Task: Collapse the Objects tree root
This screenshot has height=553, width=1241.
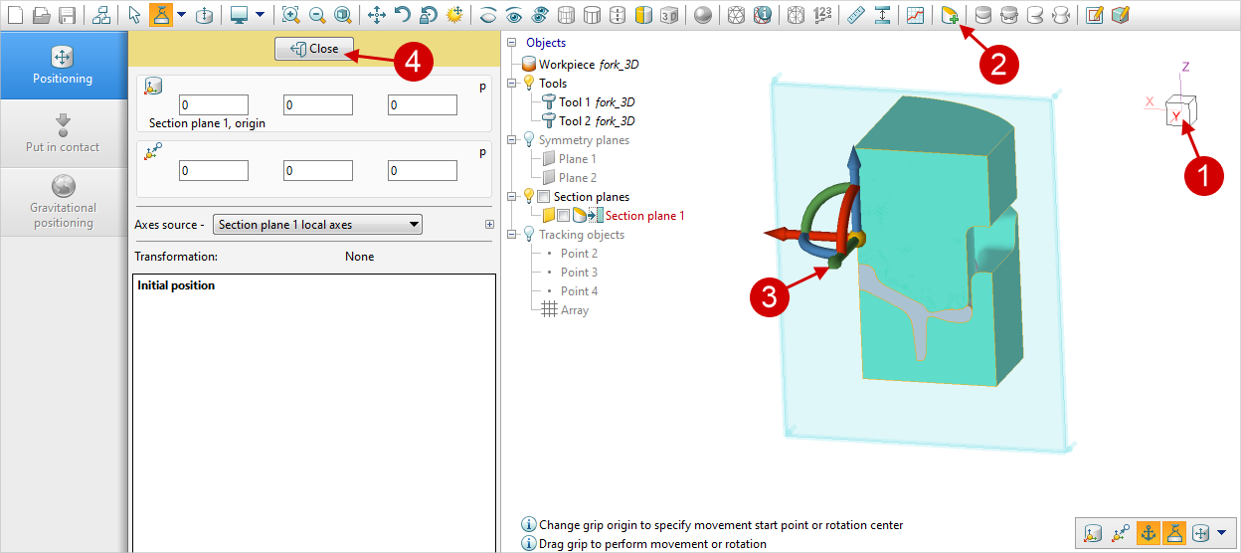Action: (512, 43)
